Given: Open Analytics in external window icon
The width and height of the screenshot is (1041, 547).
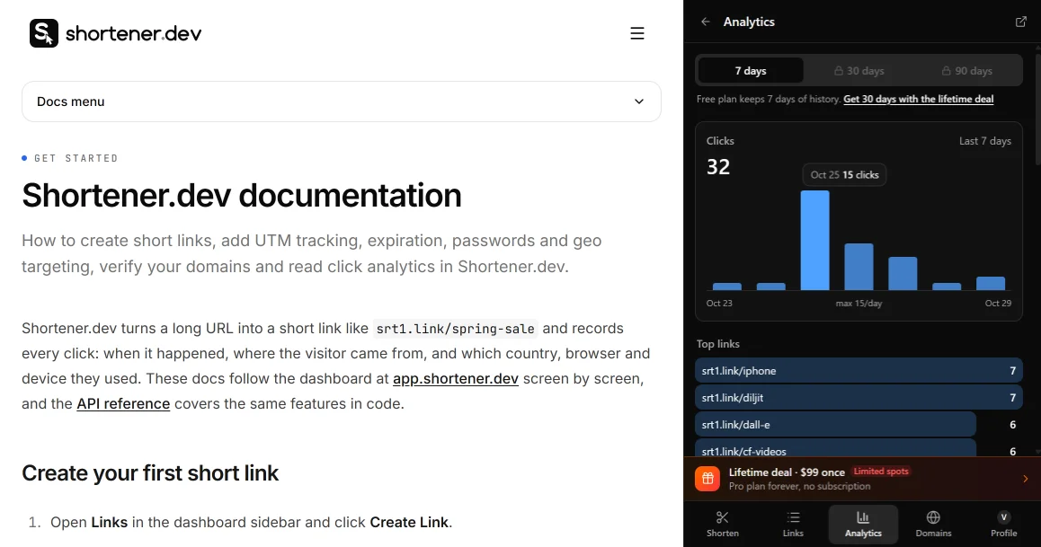Looking at the screenshot, I should pyautogui.click(x=1021, y=22).
